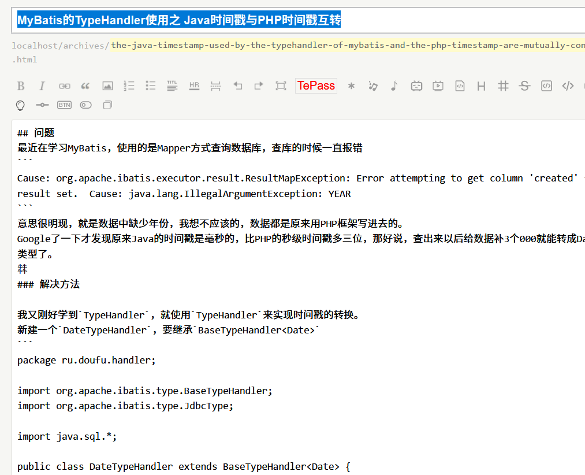Screen dimensions: 585x475
Task: Insert a blockquote with the quotes icon
Action: (x=85, y=86)
